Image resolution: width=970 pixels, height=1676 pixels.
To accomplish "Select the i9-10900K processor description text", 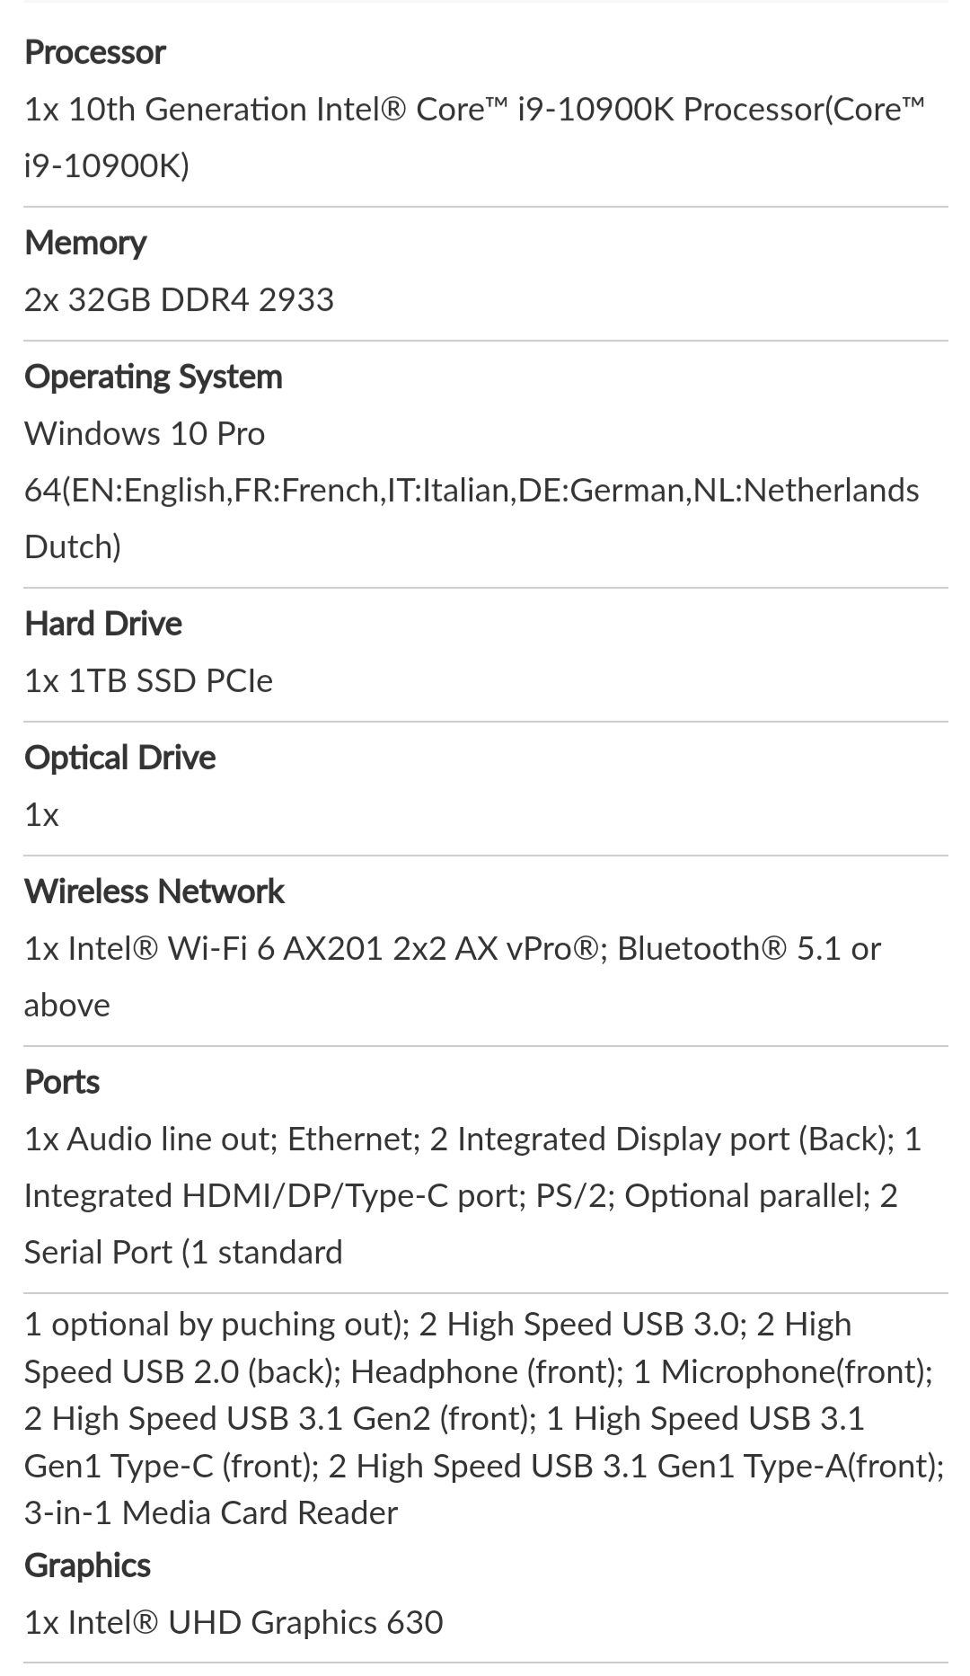I will (475, 137).
